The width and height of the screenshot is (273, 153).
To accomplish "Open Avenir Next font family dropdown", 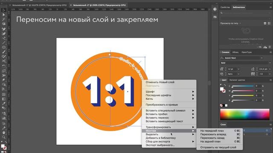I will 261,58.
